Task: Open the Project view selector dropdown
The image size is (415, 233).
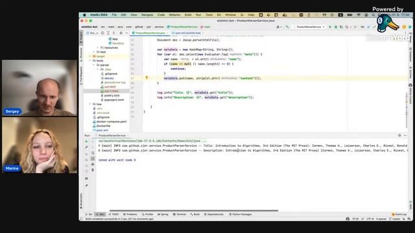Action: point(92,33)
